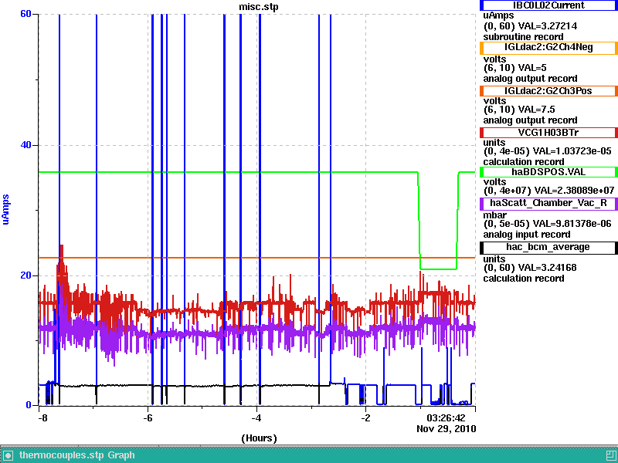The image size is (618, 463).
Task: Click the VAL=3.24168 readout
Action: pyautogui.click(x=547, y=268)
